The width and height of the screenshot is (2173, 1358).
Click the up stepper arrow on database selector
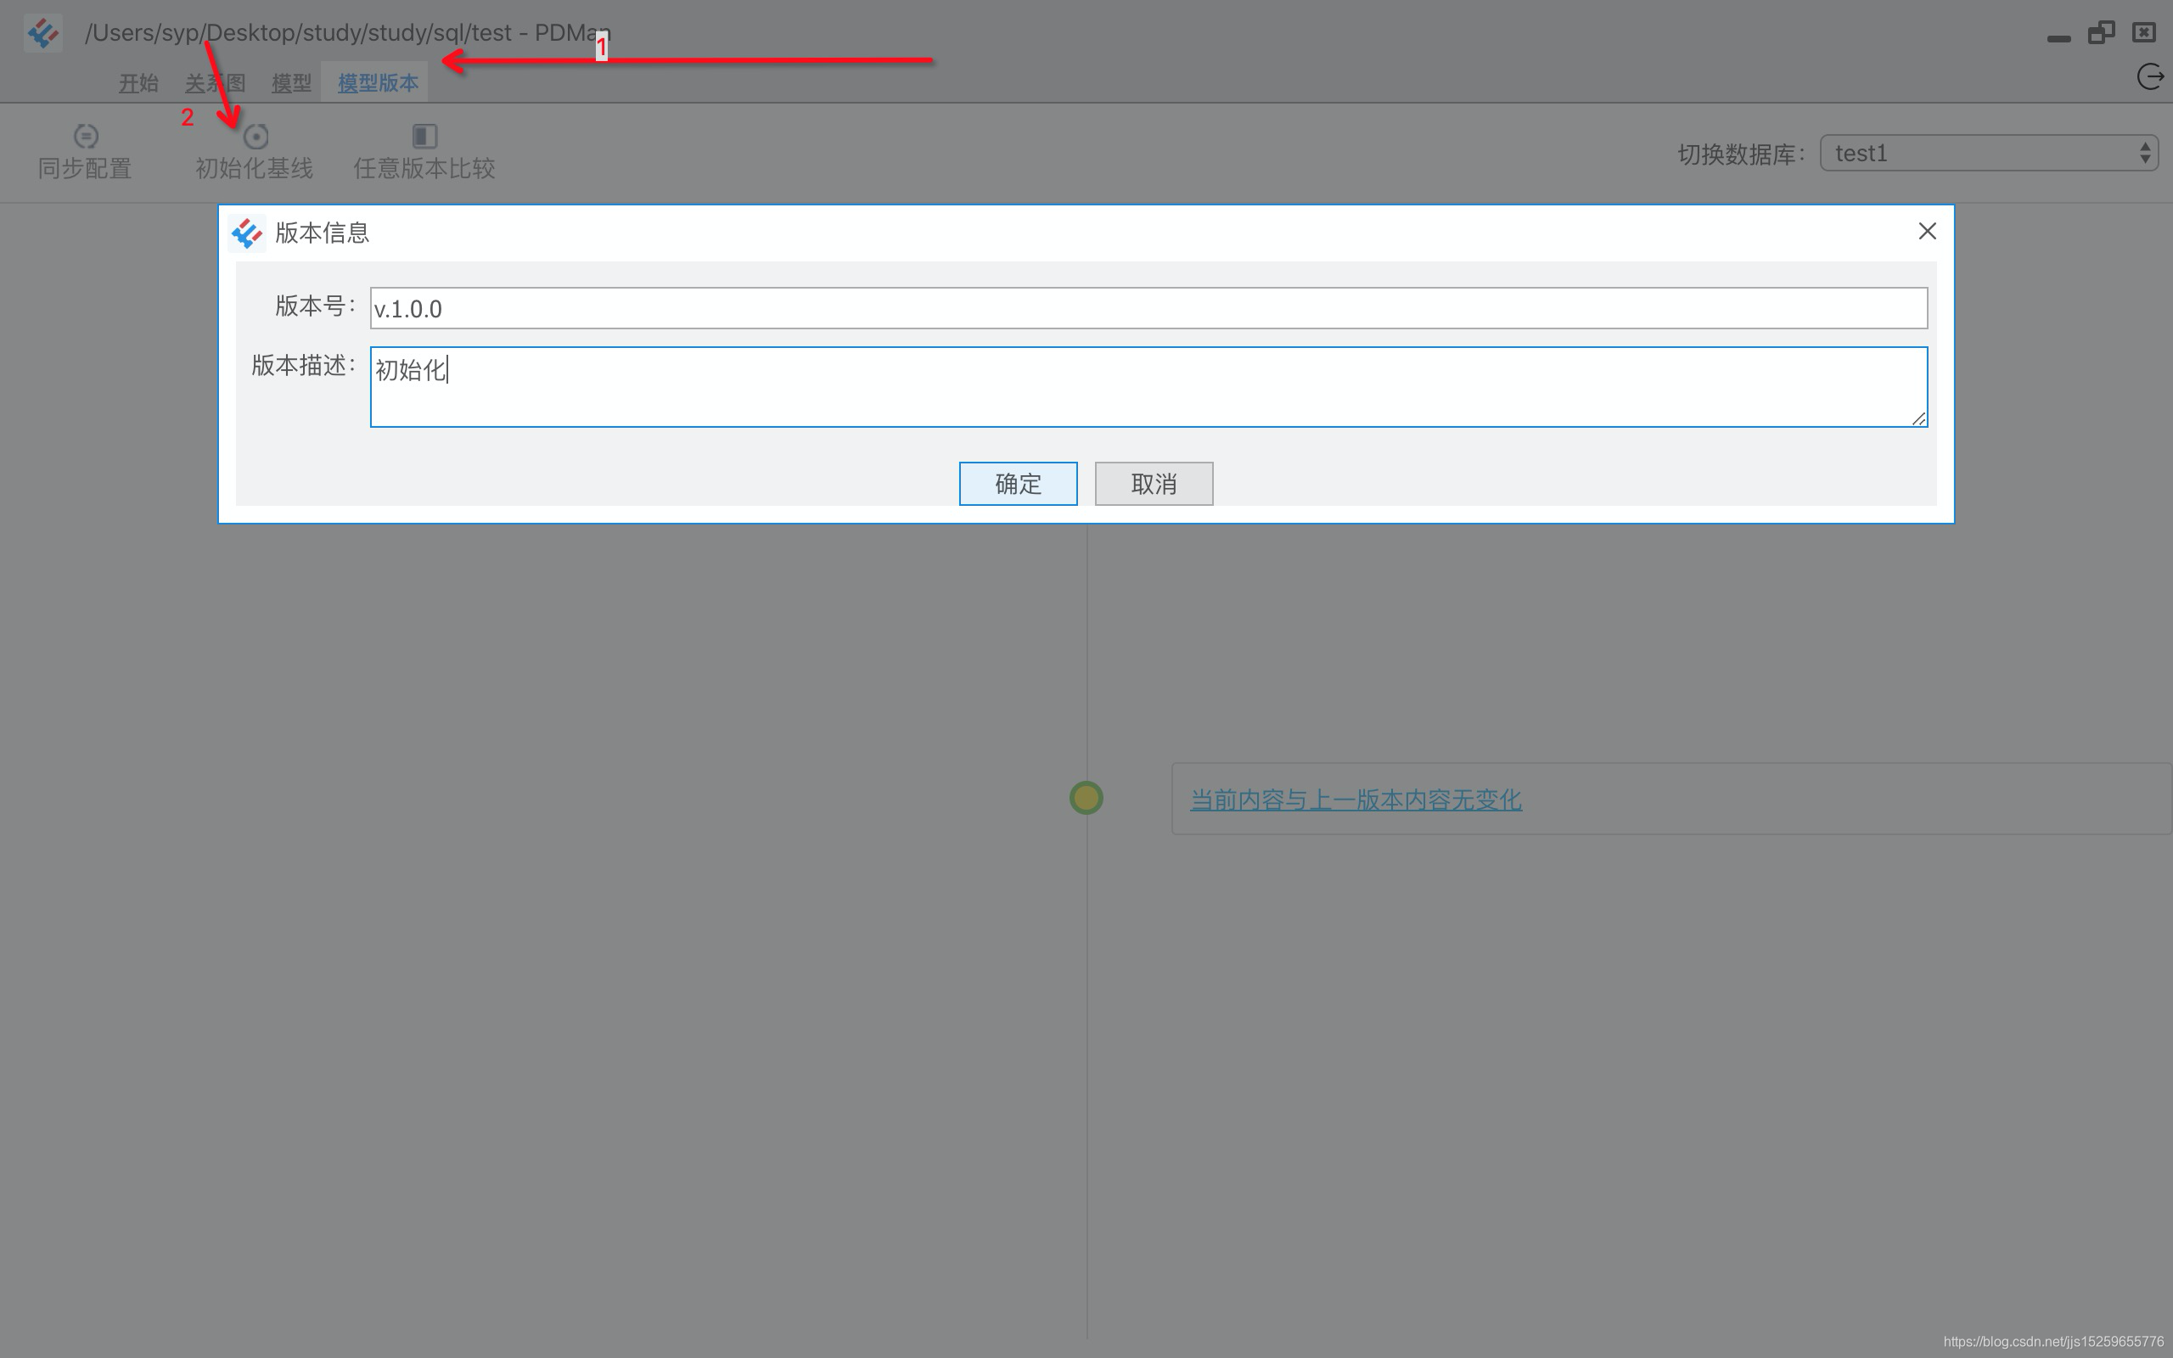pos(2144,145)
